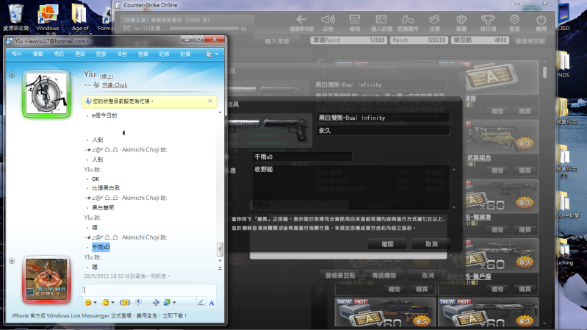Click the info icon in busy status bar
587x330 pixels.
(x=87, y=101)
